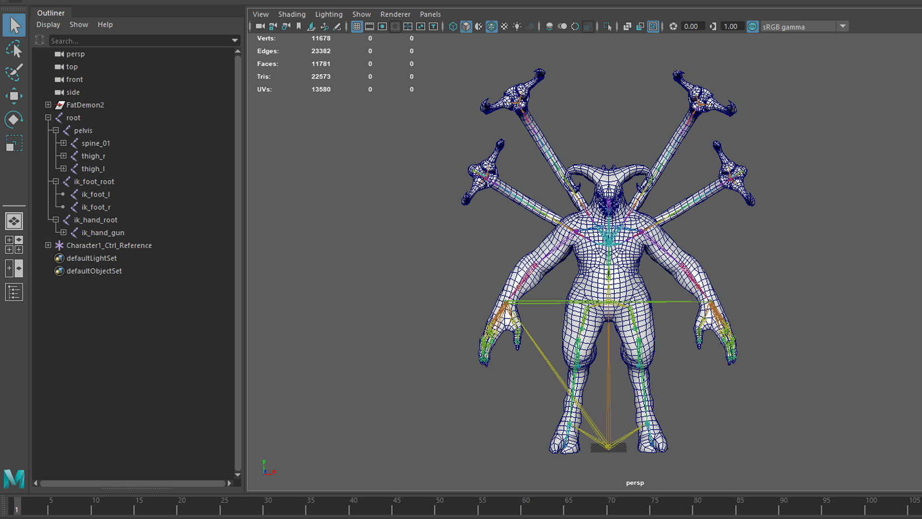Click the Isolate Select icon
Screen dimensions: 922x519
[607, 26]
